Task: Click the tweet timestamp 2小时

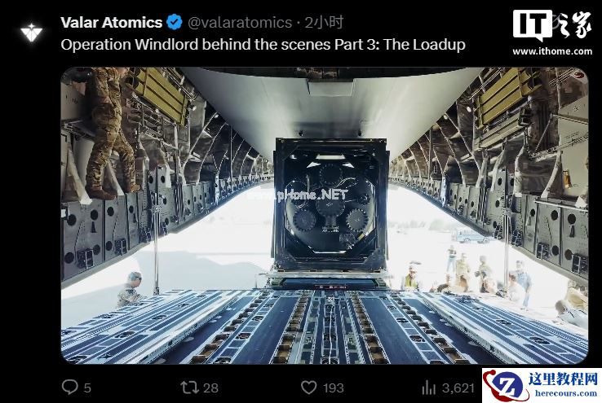Action: tap(324, 23)
